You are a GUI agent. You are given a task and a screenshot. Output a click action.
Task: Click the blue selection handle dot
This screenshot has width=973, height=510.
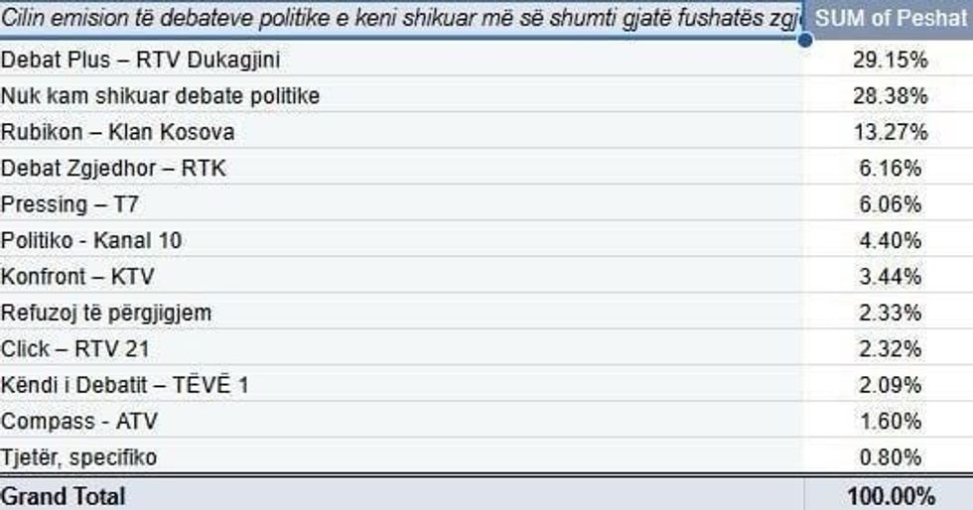click(804, 40)
